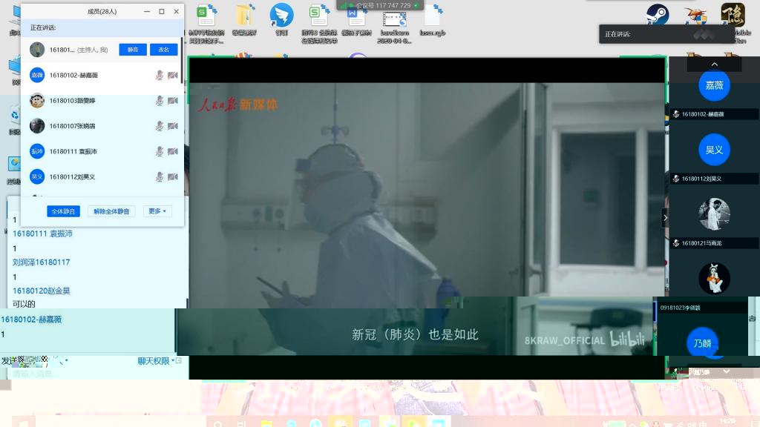
Task: Mute all members with 全体静音
Action: pyautogui.click(x=64, y=211)
